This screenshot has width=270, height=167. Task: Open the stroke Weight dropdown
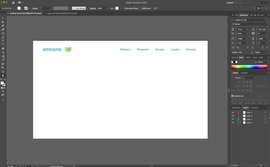click(255, 78)
